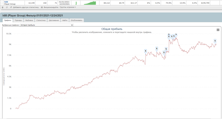The image size is (222, 119).
Task: Click the $9,112 profit cell
Action: point(105,3)
